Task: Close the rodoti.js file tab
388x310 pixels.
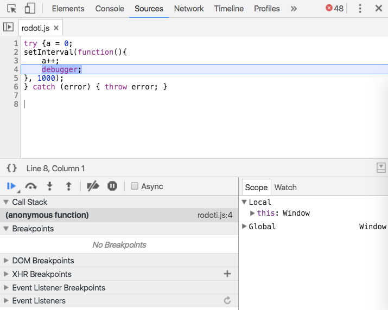Action: (x=56, y=28)
